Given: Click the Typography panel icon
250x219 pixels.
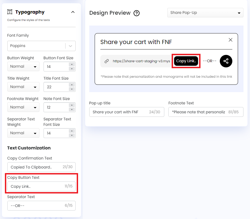Looking at the screenshot, I should tap(10, 12).
